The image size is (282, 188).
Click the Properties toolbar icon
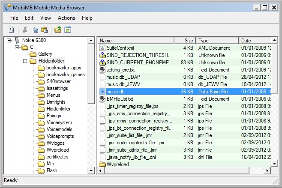tap(11, 30)
